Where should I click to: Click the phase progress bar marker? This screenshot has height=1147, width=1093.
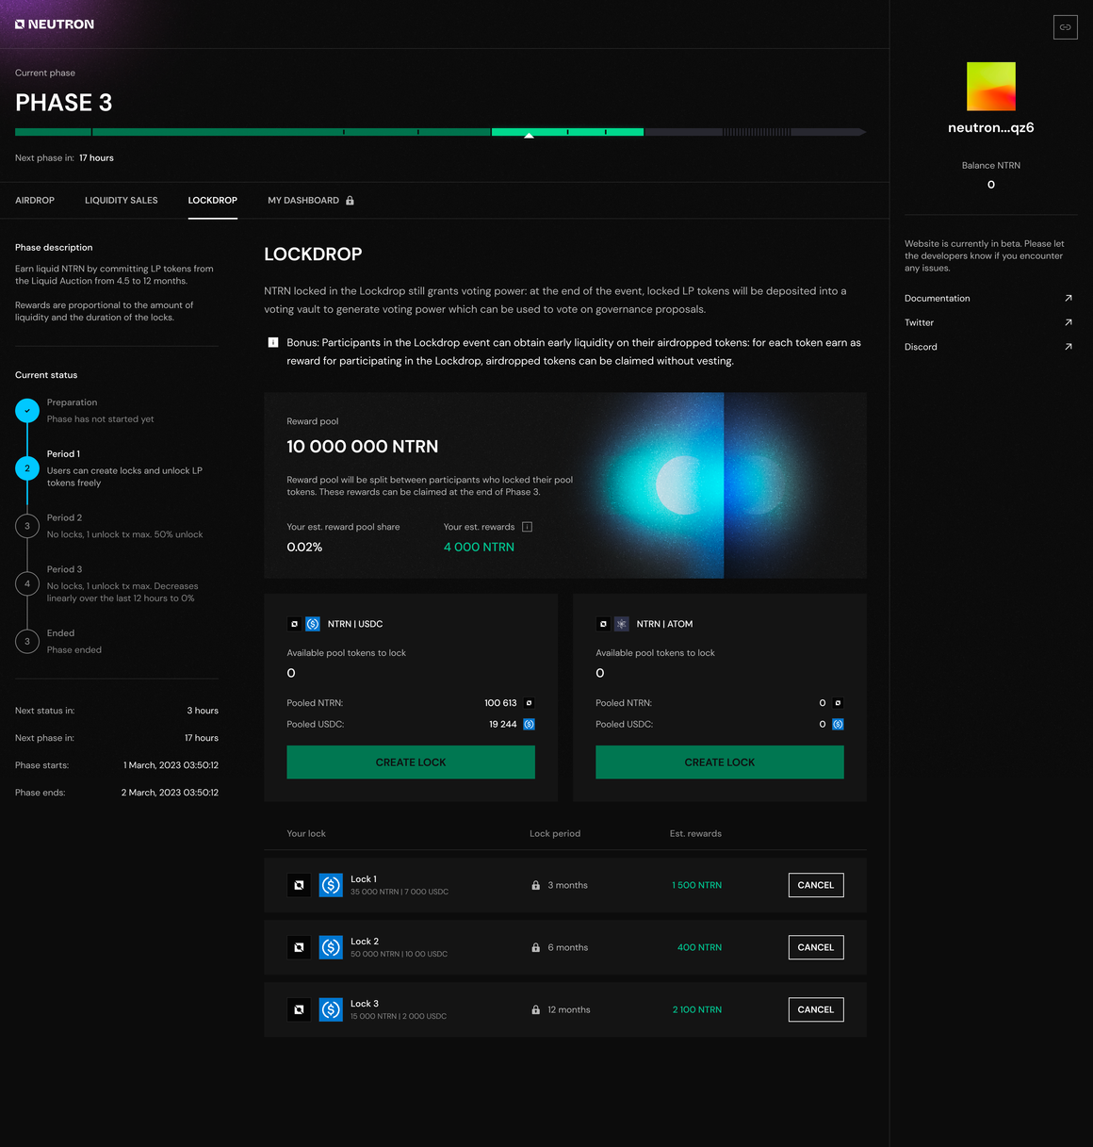[529, 135]
